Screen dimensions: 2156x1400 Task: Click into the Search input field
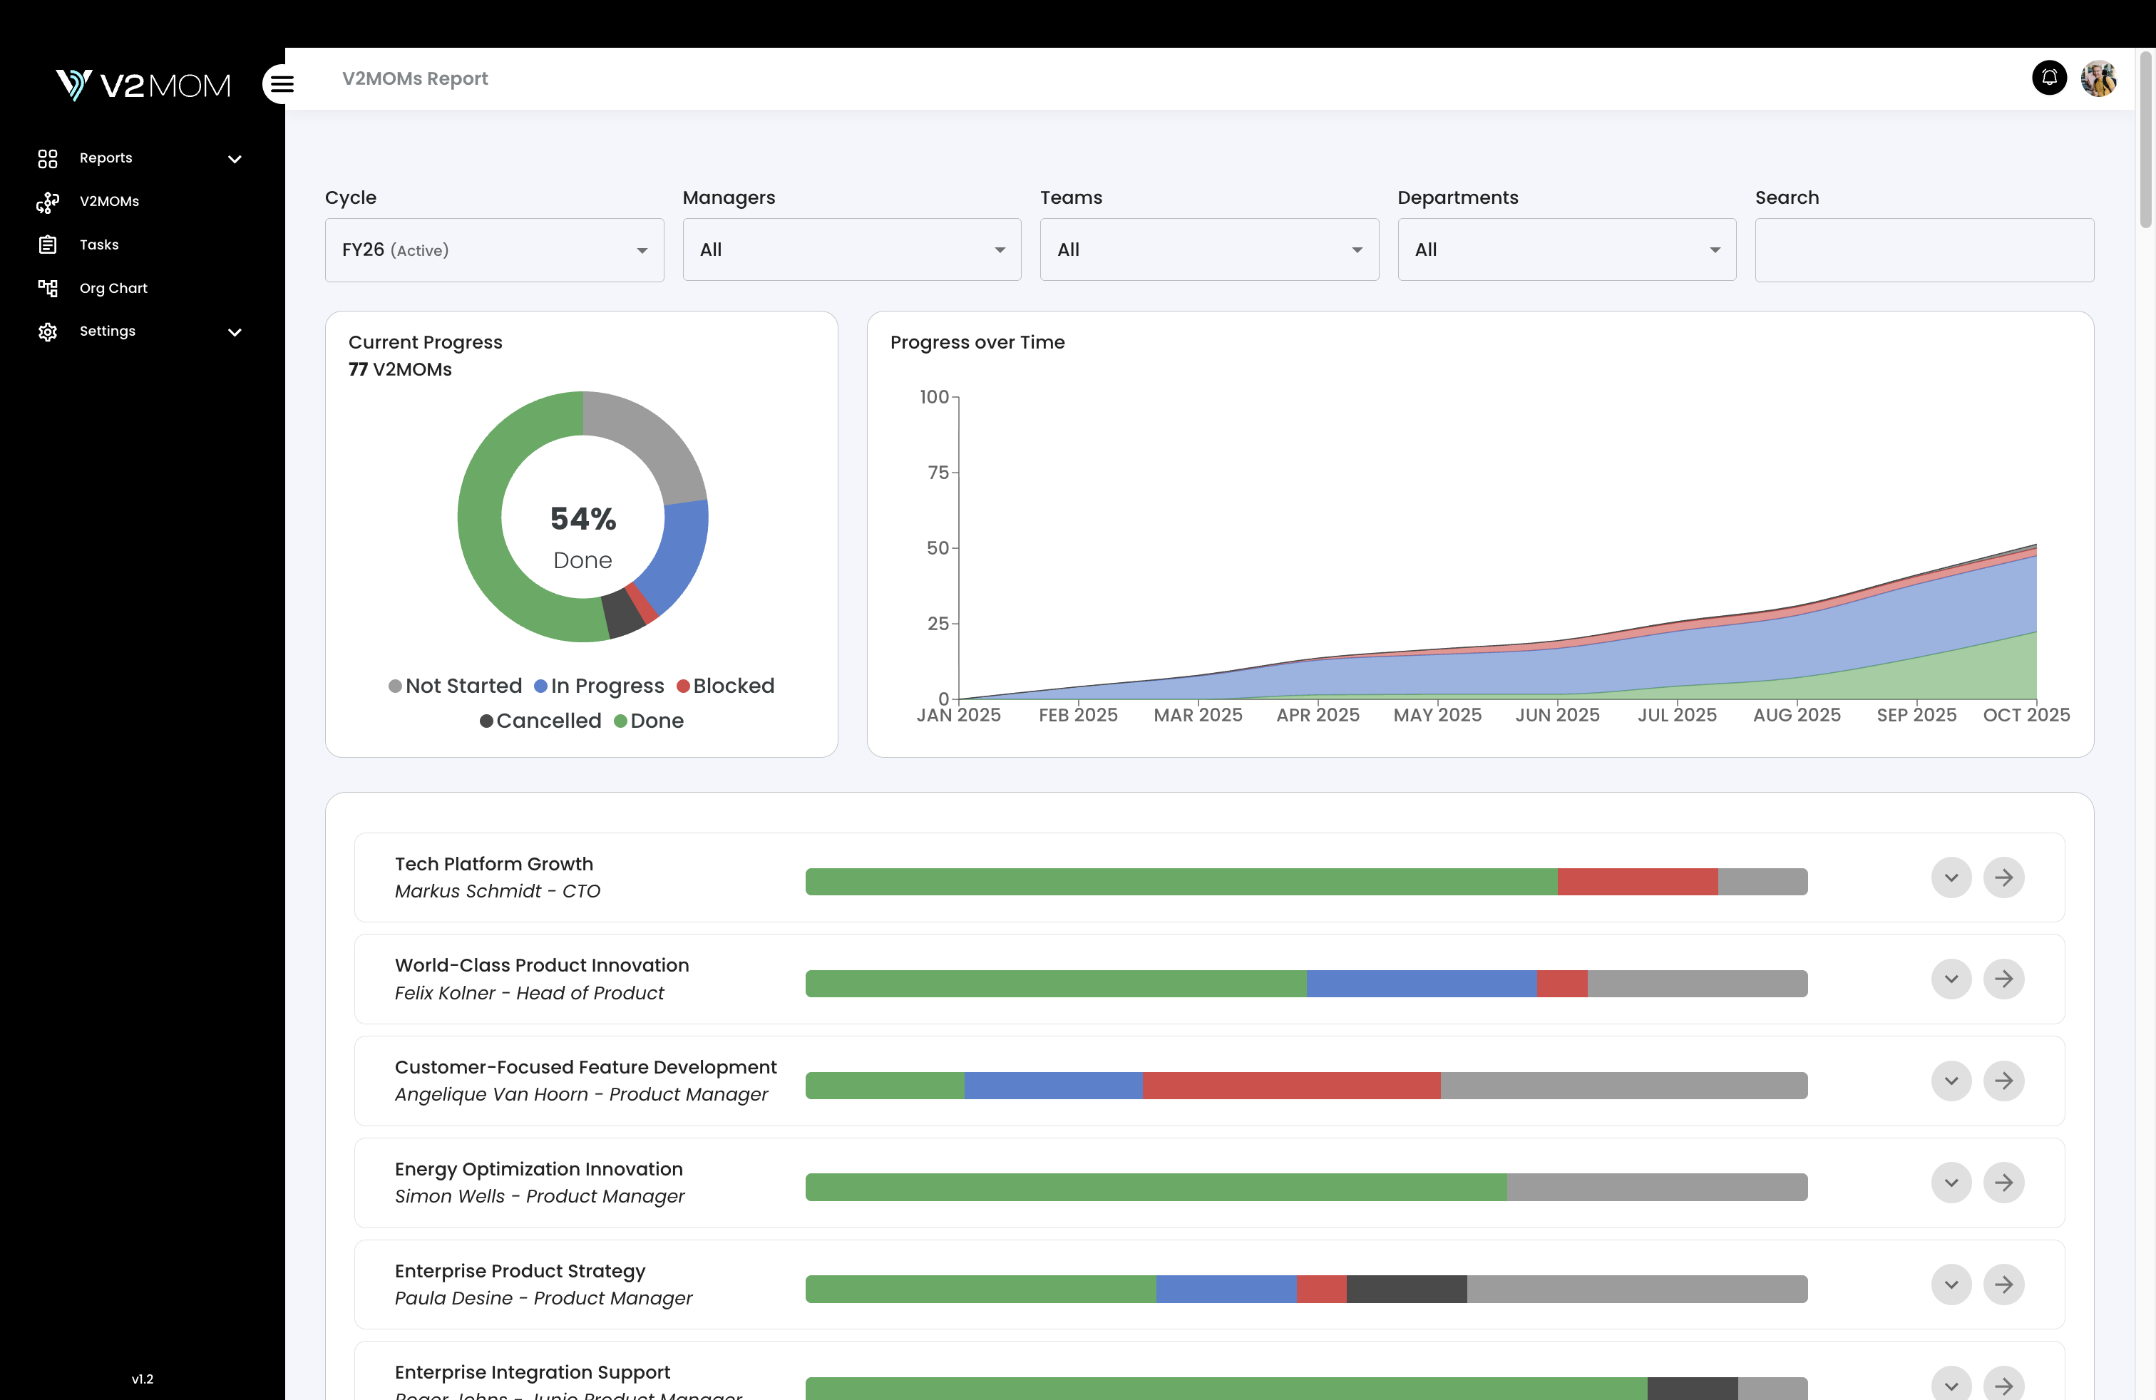pyautogui.click(x=1923, y=250)
